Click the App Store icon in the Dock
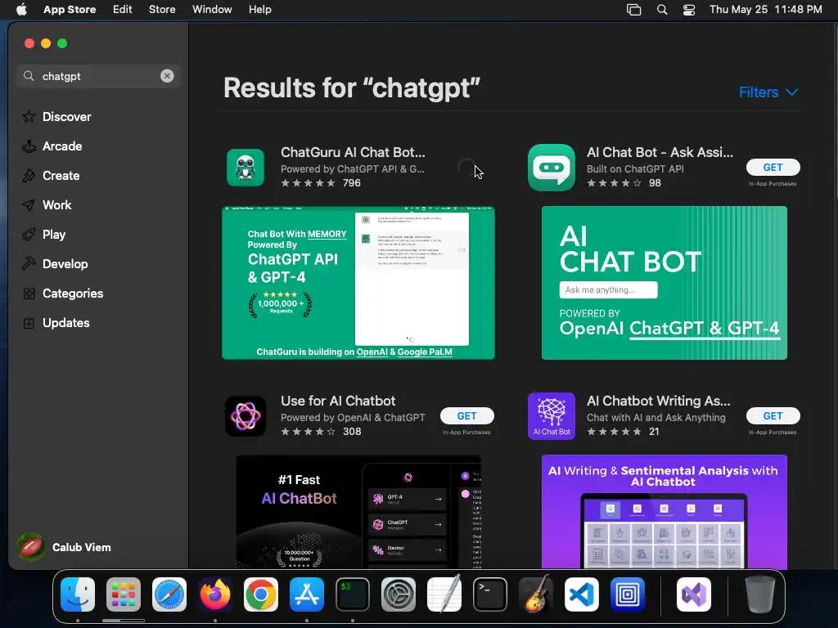 (x=307, y=594)
